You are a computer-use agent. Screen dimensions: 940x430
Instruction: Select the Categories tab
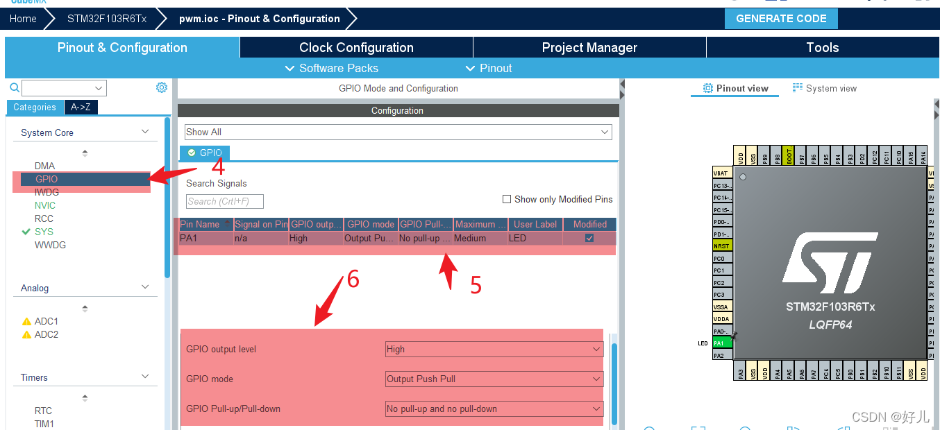(x=35, y=108)
